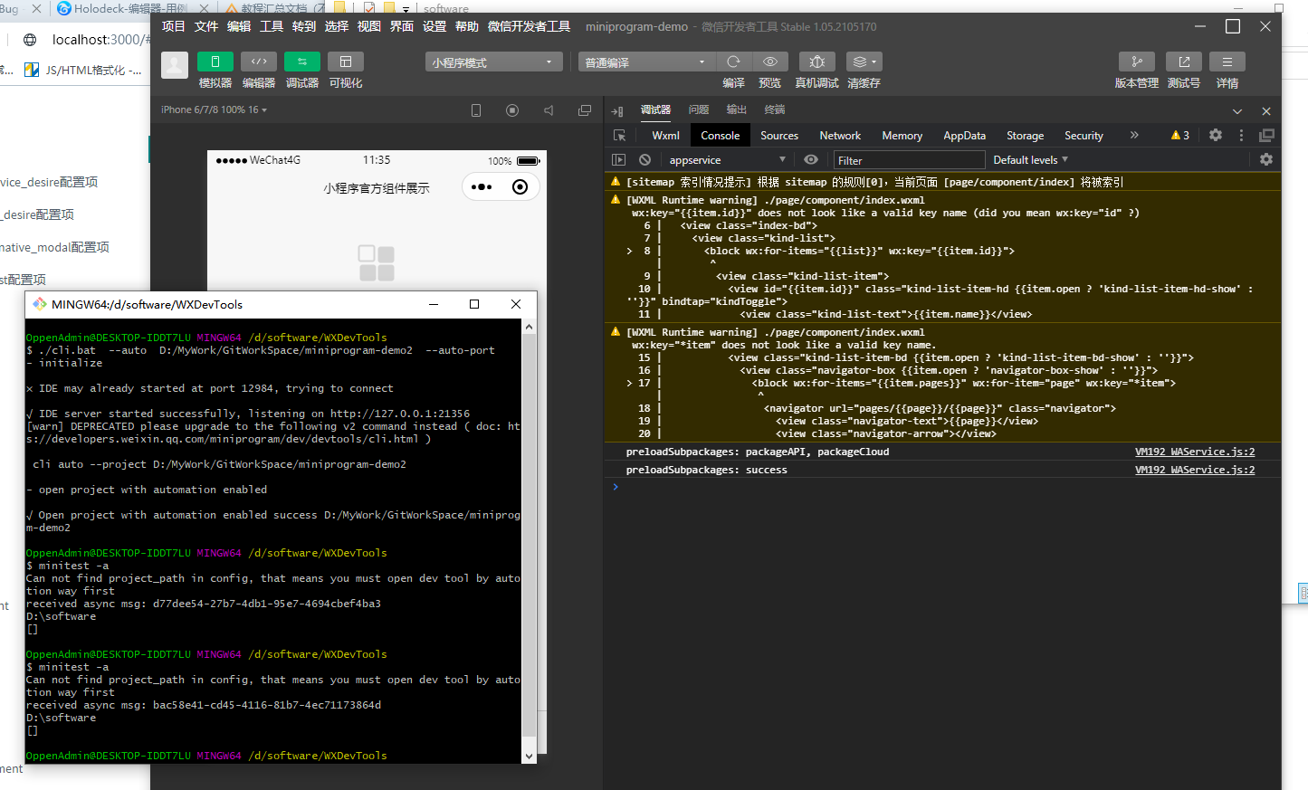The height and width of the screenshot is (790, 1308).
Task: Open 版本管理 version control
Action: point(1137,62)
